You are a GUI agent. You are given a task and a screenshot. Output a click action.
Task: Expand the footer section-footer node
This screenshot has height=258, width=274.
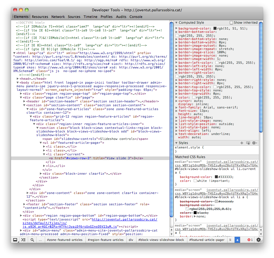pos(24,204)
